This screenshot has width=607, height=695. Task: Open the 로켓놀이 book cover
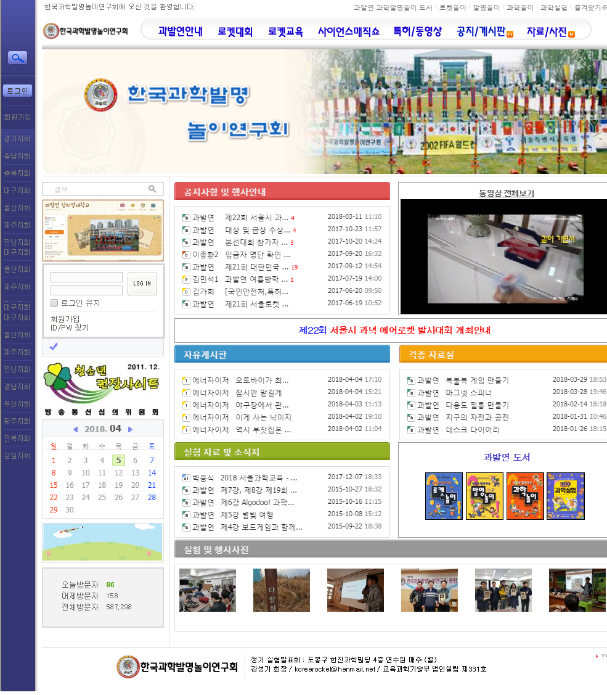pos(444,496)
